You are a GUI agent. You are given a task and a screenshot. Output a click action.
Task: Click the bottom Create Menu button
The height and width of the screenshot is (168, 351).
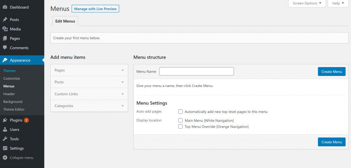331,142
